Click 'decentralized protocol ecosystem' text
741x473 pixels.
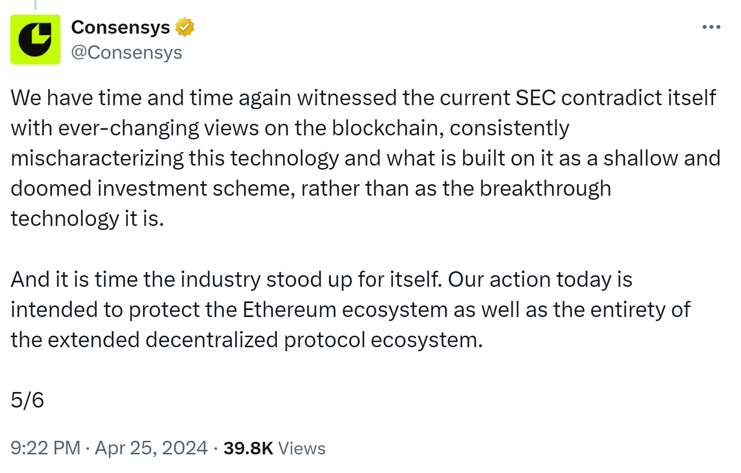(x=314, y=340)
